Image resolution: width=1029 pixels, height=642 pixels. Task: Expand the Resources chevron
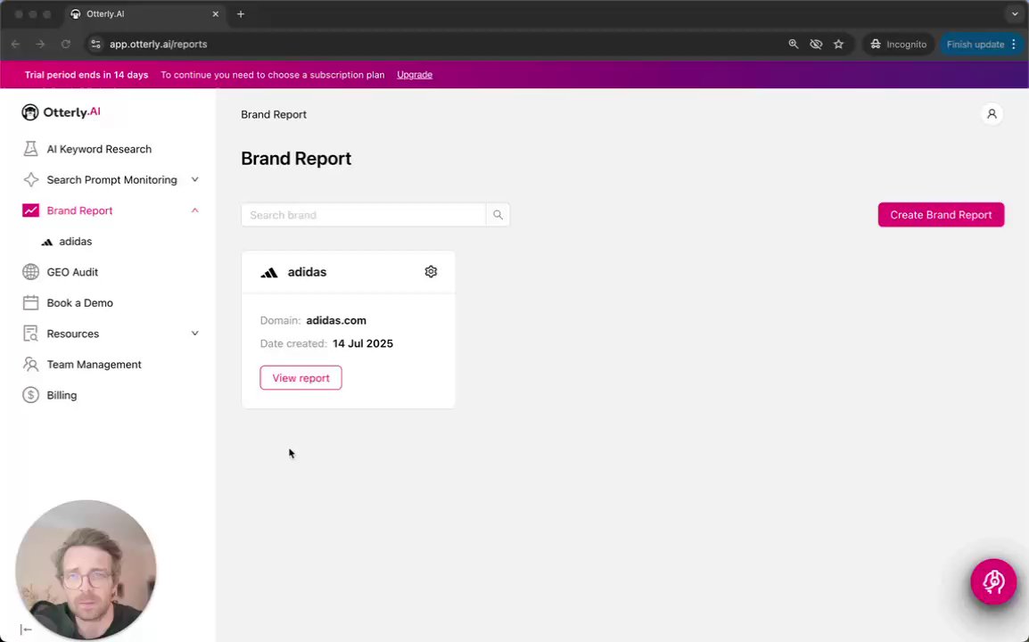click(x=195, y=333)
